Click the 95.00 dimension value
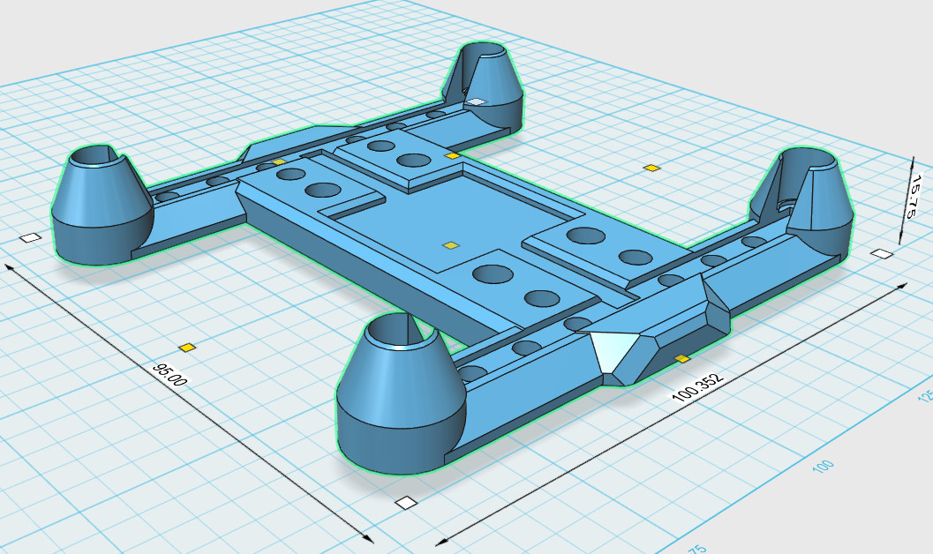This screenshot has height=554, width=933. [170, 375]
